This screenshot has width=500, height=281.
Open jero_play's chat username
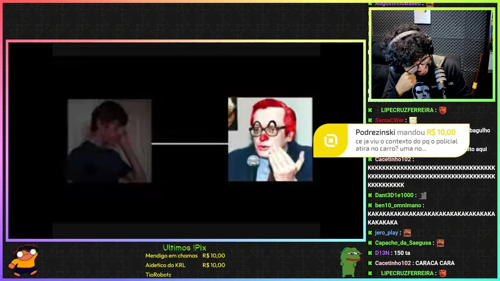click(386, 233)
